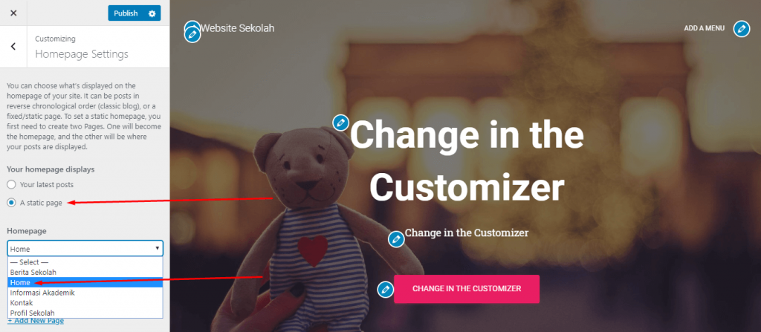Open the Homepage dropdown showing Home
The image size is (761, 332).
pos(85,249)
